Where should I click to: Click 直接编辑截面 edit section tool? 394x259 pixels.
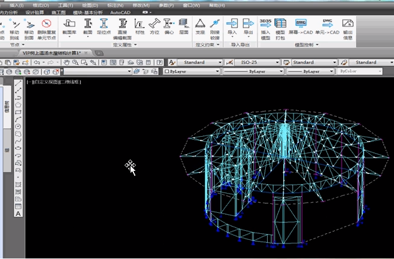coord(122,29)
